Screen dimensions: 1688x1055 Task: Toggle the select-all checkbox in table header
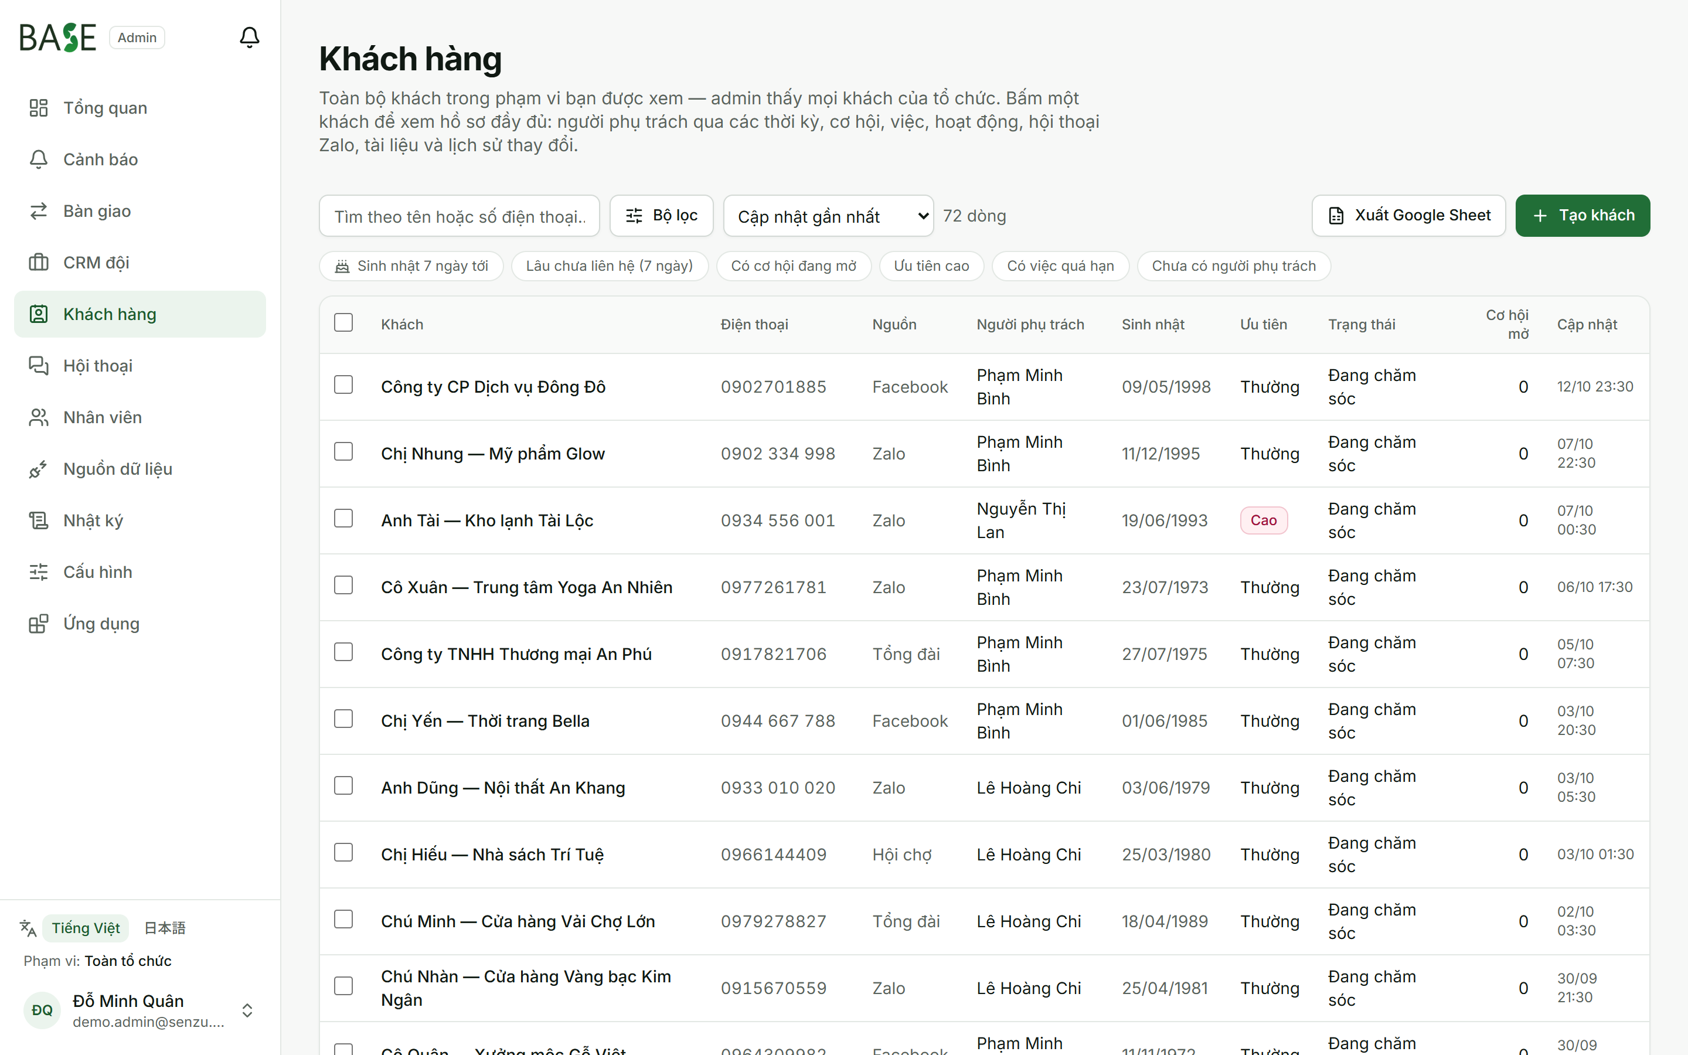[x=343, y=322]
